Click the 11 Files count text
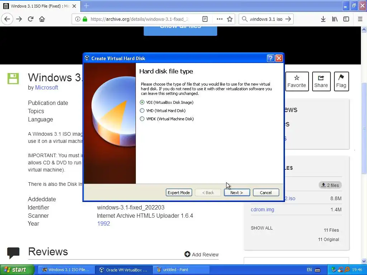Image resolution: width=367 pixels, height=275 pixels. 331,230
